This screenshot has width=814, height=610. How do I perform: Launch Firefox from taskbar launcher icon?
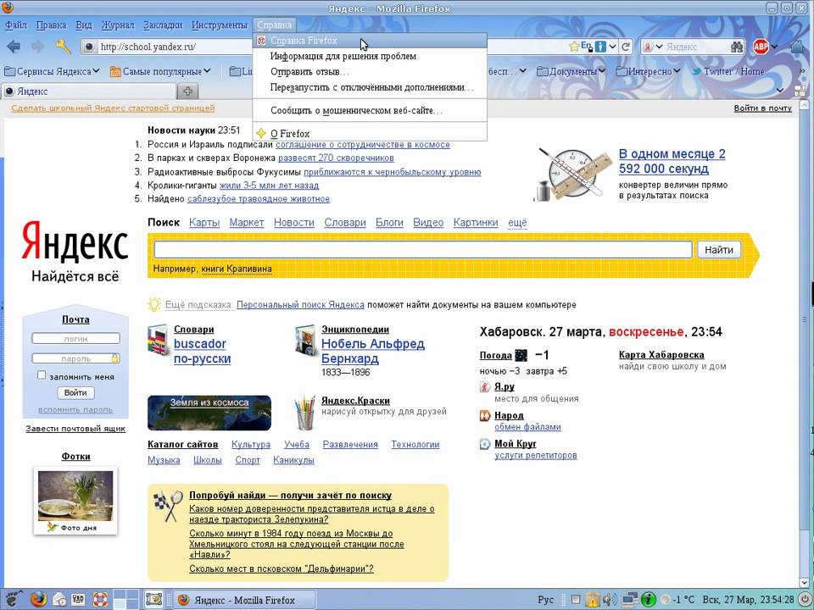(x=38, y=600)
